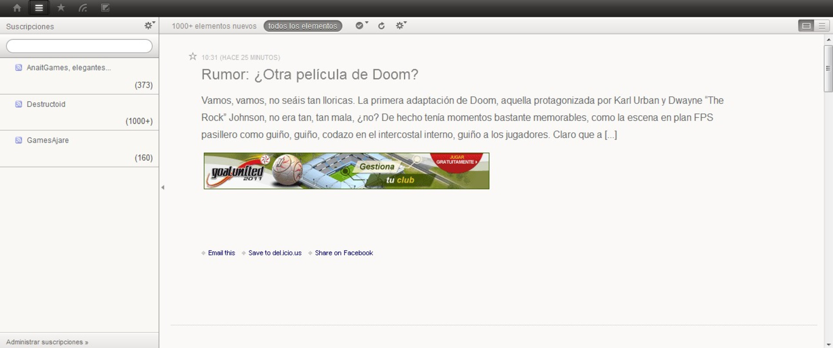
Task: Switch to list view layout
Action: [x=822, y=26]
